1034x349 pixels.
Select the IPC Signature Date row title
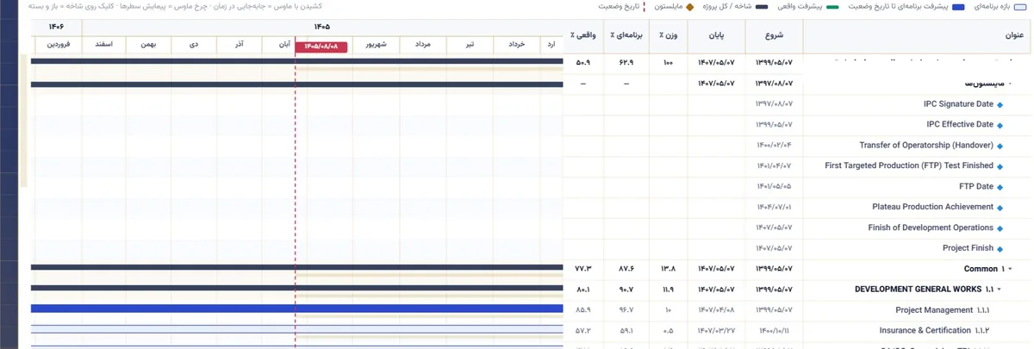(x=958, y=104)
